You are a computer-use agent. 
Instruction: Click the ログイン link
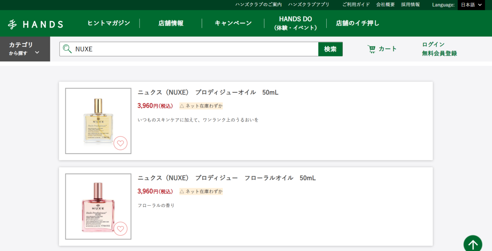(433, 45)
